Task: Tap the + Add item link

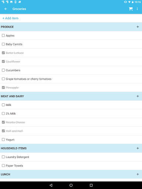Action: (x=10, y=18)
